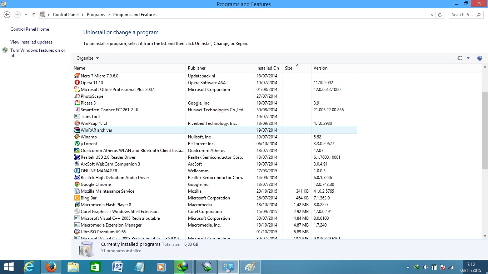Click the Qualcomm Atheros program icon

(77, 150)
